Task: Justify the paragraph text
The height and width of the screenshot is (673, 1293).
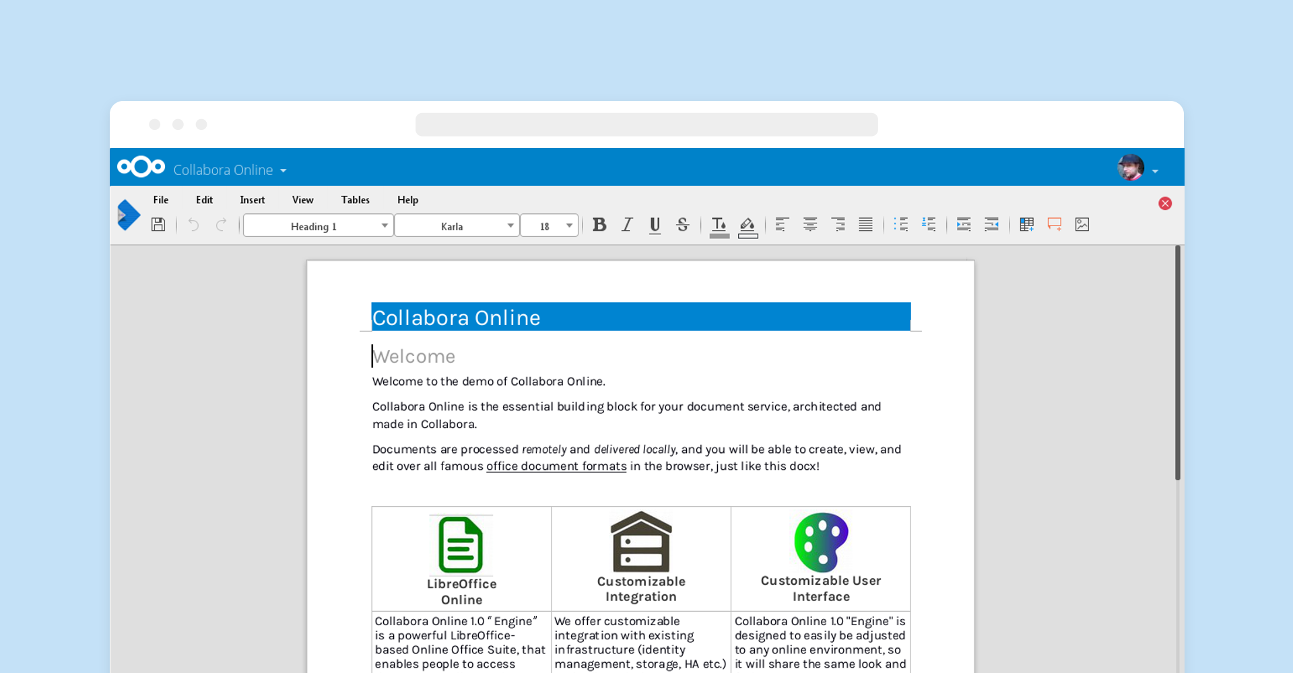Action: (x=866, y=225)
